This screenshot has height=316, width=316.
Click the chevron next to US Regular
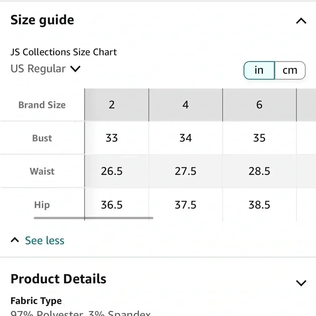click(76, 69)
